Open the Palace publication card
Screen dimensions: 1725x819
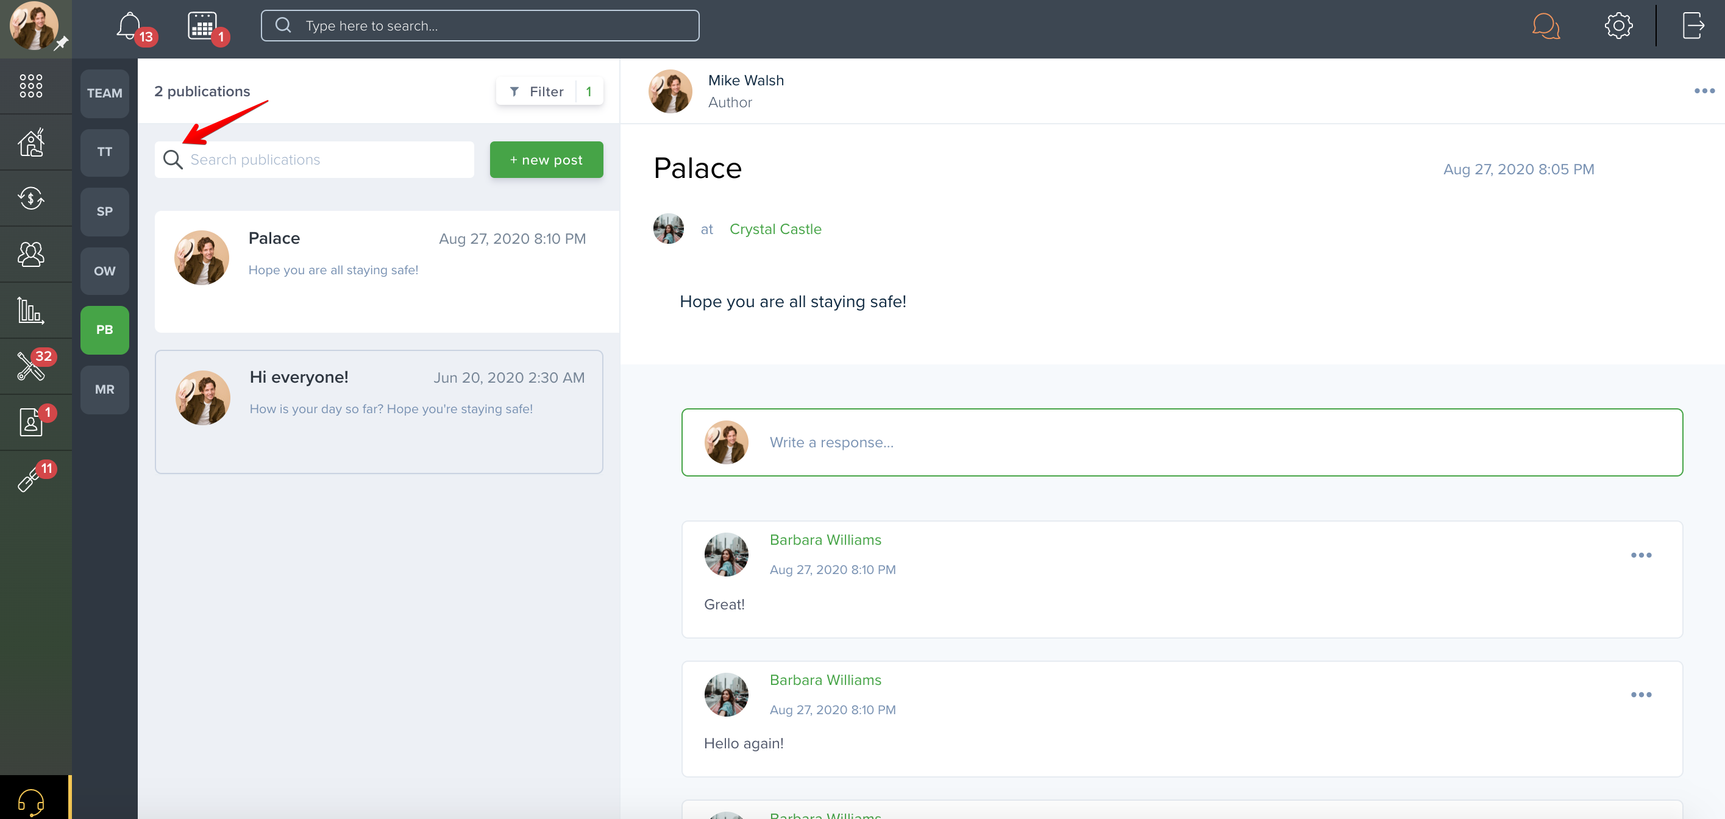[x=386, y=272]
